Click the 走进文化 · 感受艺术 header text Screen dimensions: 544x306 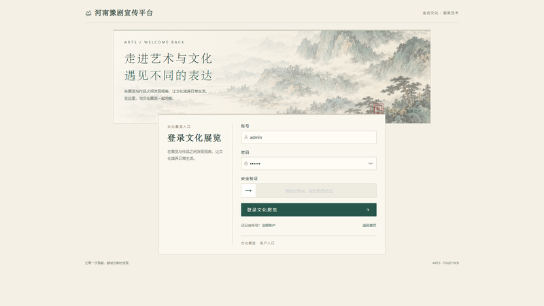[x=441, y=13]
